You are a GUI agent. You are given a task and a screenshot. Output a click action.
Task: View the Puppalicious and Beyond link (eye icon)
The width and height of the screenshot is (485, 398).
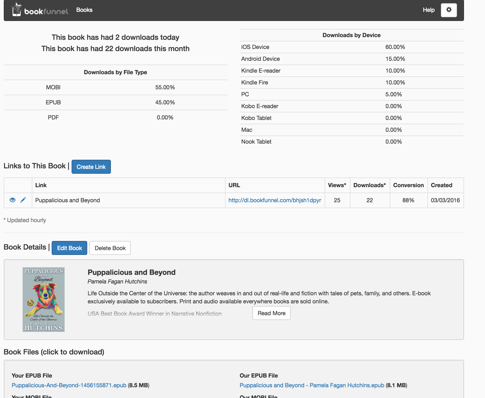pos(12,200)
